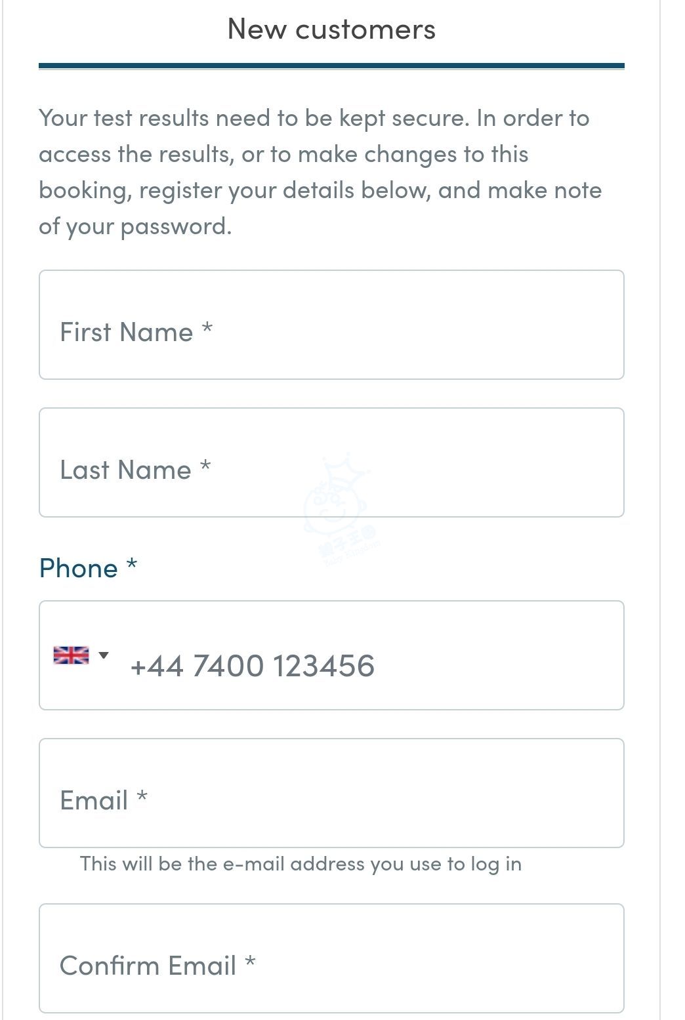Click the Last Name placeholder label text
The image size is (685, 1020).
point(125,470)
